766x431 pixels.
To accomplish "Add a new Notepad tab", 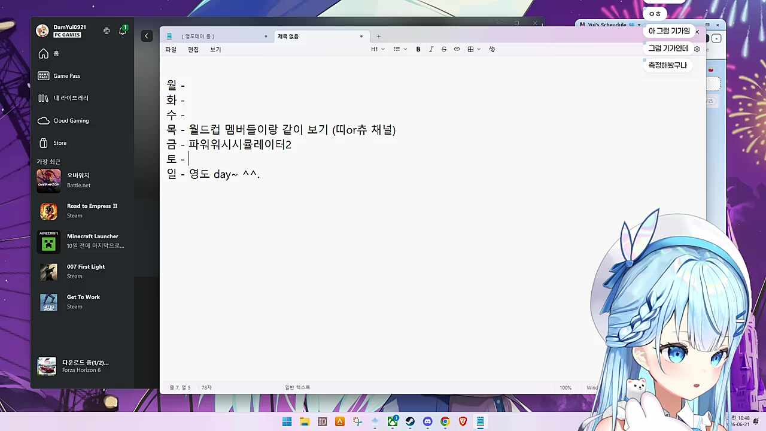I will (x=378, y=37).
